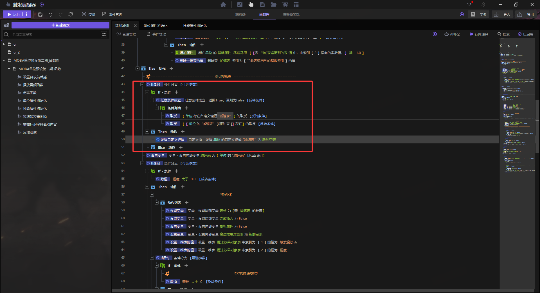The width and height of the screenshot is (540, 293).
Task: Open the 字典 dictionary tool
Action: 479,14
